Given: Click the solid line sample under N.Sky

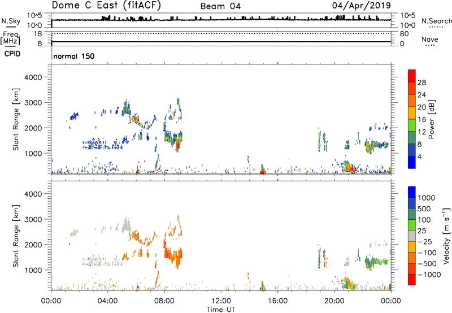Looking at the screenshot, I should (x=11, y=27).
